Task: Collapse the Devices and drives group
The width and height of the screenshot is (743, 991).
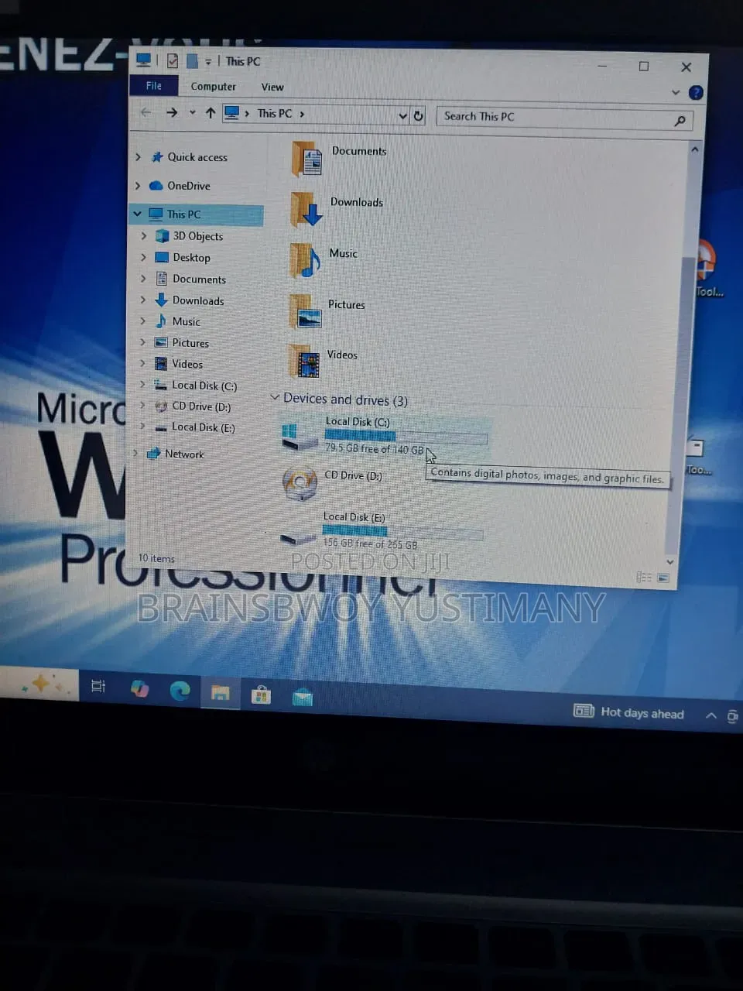Action: pyautogui.click(x=274, y=397)
